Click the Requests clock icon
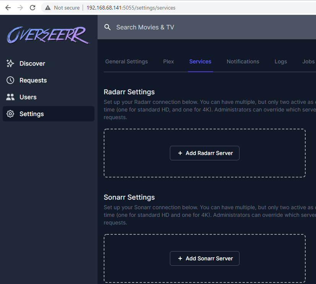The width and height of the screenshot is (316, 284). coord(10,80)
